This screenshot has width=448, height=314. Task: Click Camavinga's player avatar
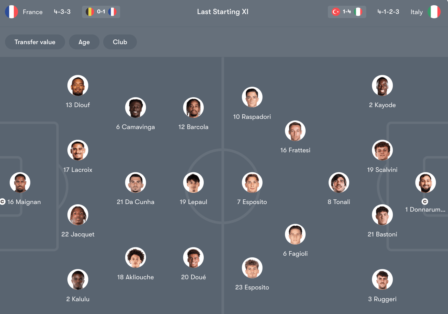click(x=136, y=107)
